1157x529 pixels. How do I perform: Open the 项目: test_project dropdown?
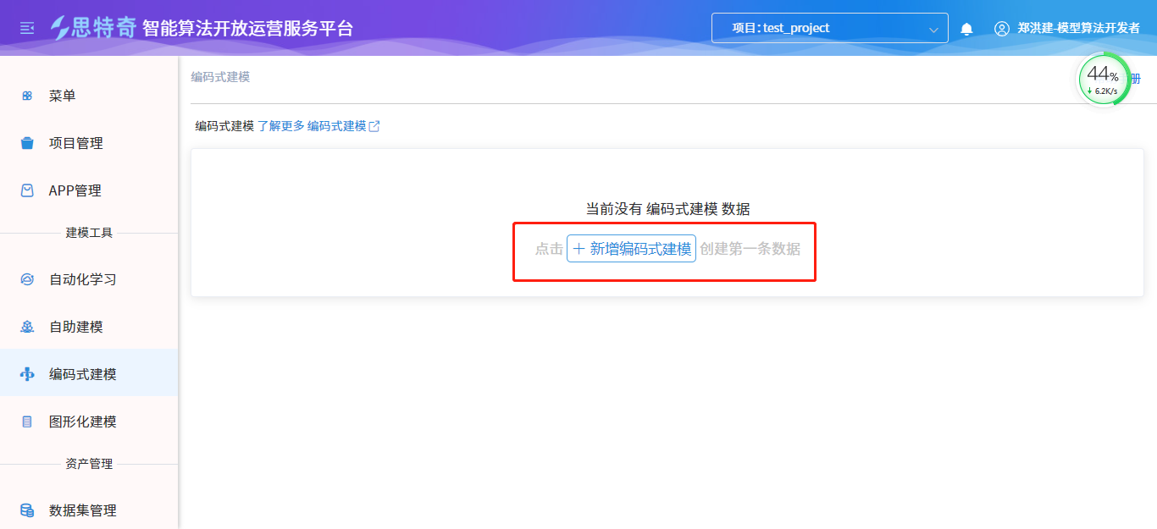(829, 28)
